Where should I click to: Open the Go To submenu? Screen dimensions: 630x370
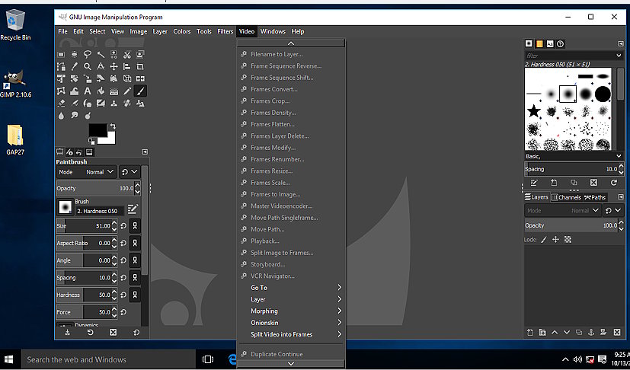pyautogui.click(x=293, y=288)
